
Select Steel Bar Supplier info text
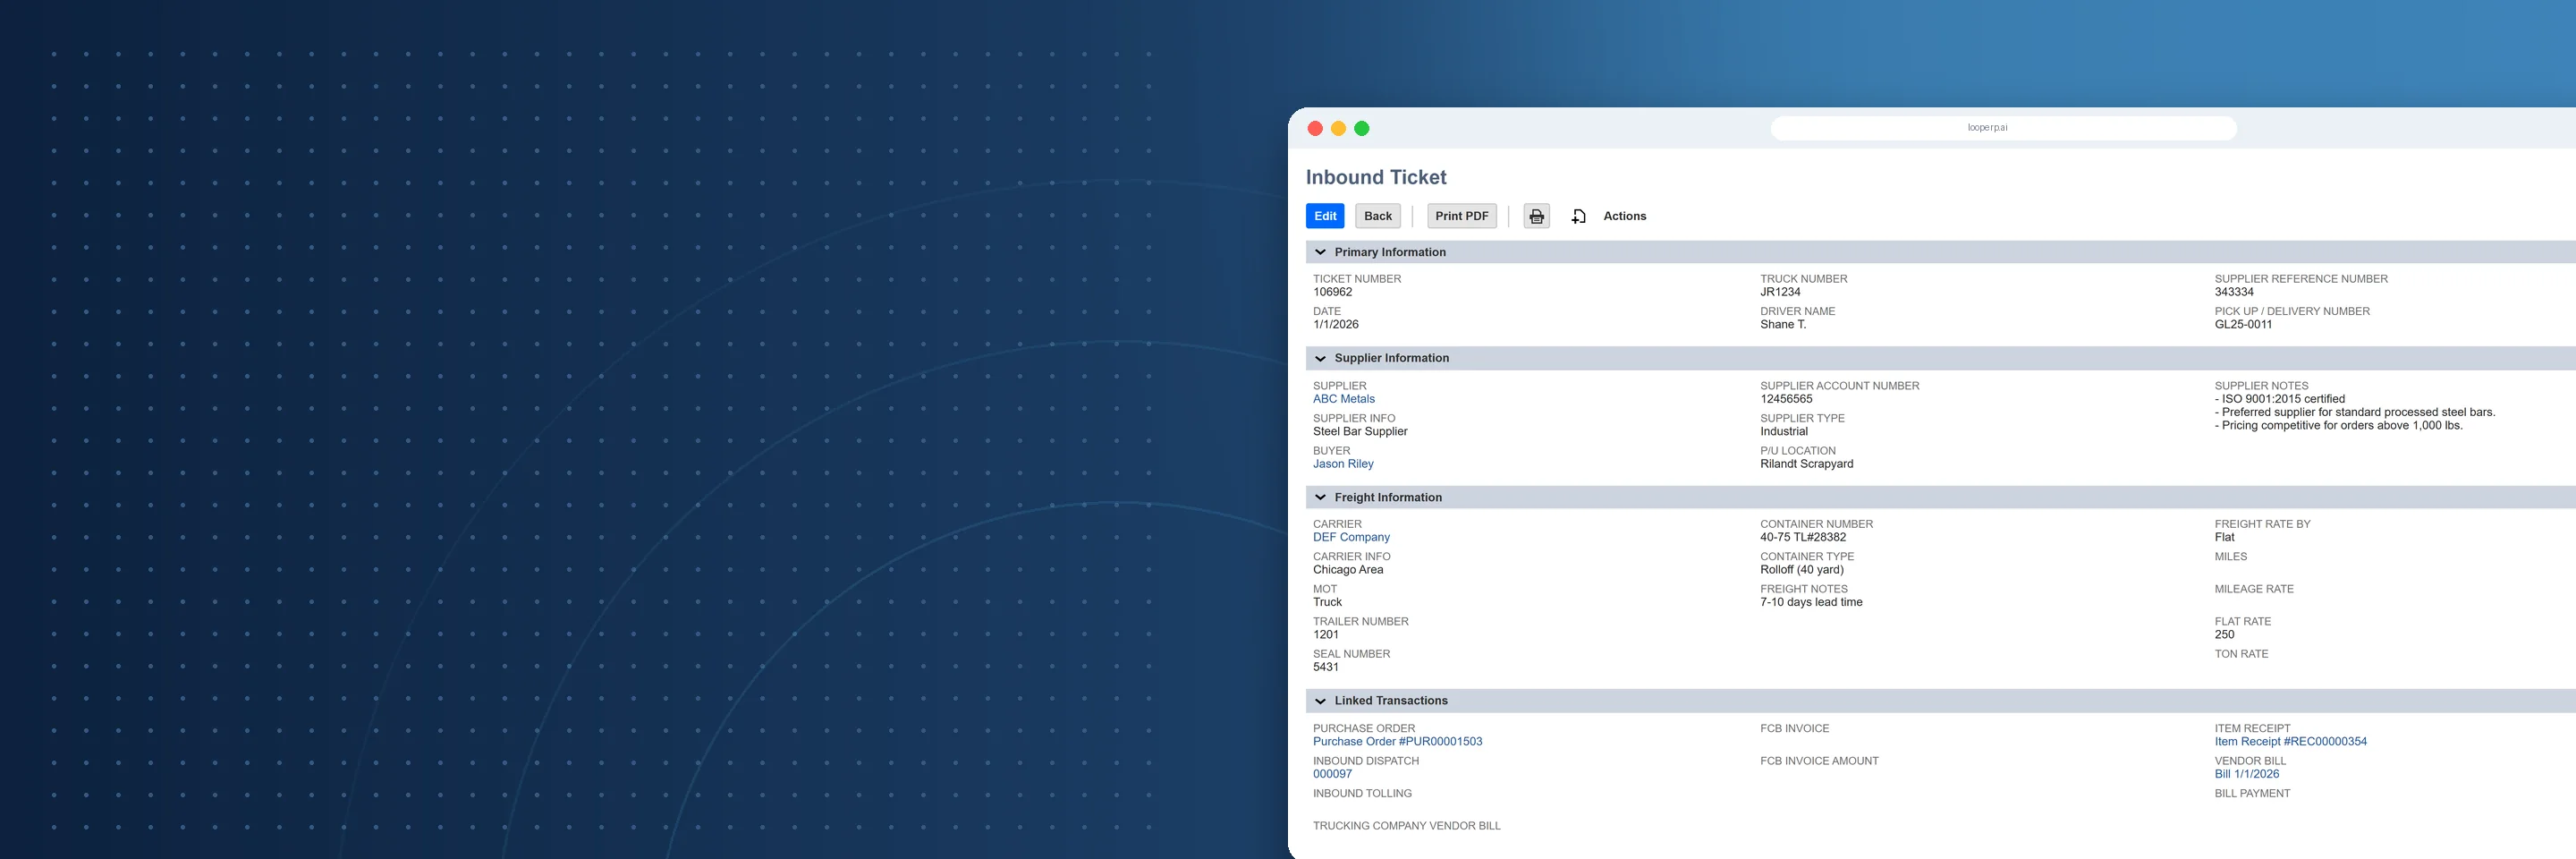coord(1360,431)
